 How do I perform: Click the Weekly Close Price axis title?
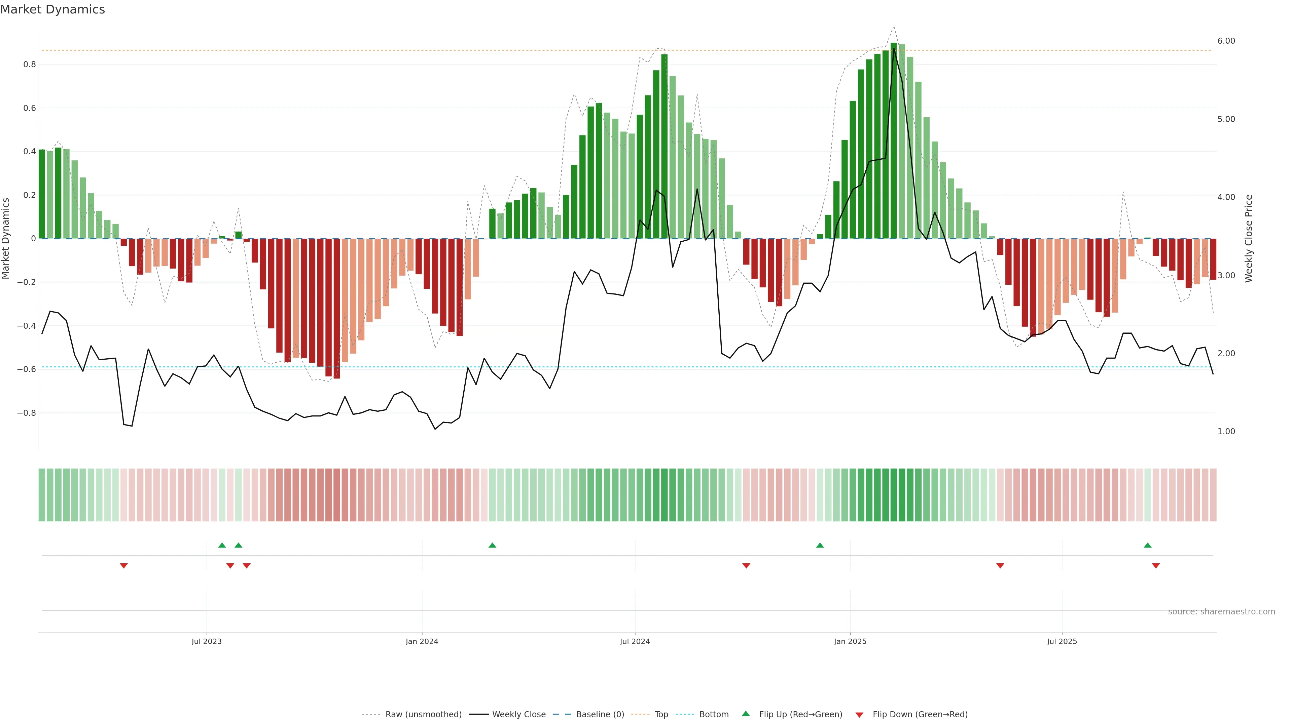pyautogui.click(x=1248, y=239)
